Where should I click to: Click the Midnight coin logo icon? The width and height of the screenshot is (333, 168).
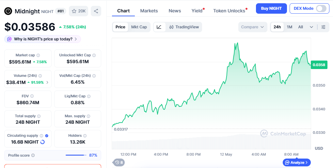click(x=8, y=11)
